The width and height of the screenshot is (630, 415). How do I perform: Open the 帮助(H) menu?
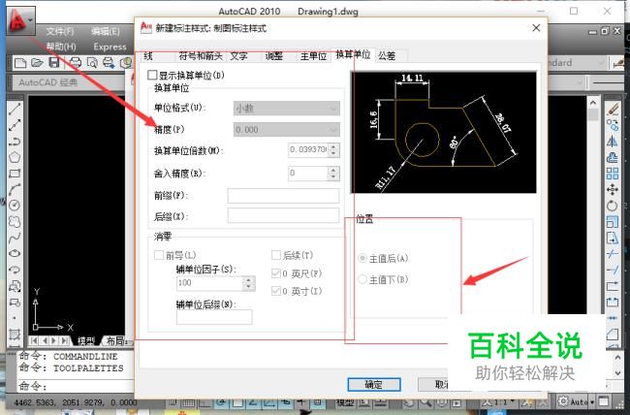(61, 47)
